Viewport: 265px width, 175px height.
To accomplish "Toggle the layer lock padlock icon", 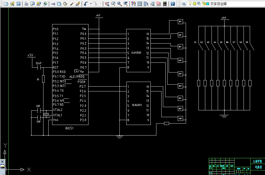I will [204, 4].
